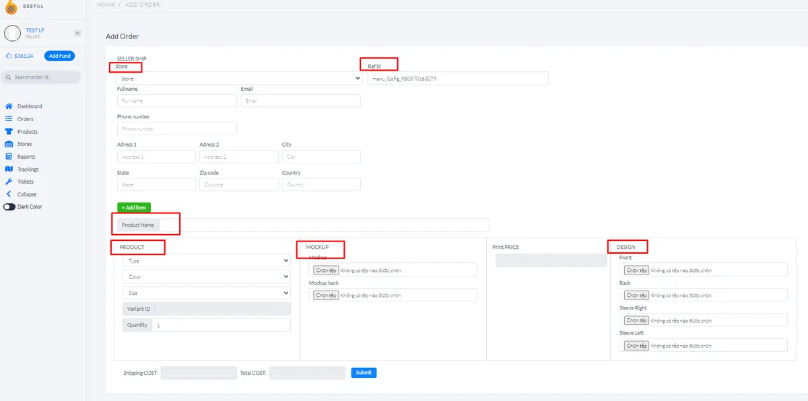The image size is (808, 401).
Task: Click the green + Add item button
Action: [133, 207]
